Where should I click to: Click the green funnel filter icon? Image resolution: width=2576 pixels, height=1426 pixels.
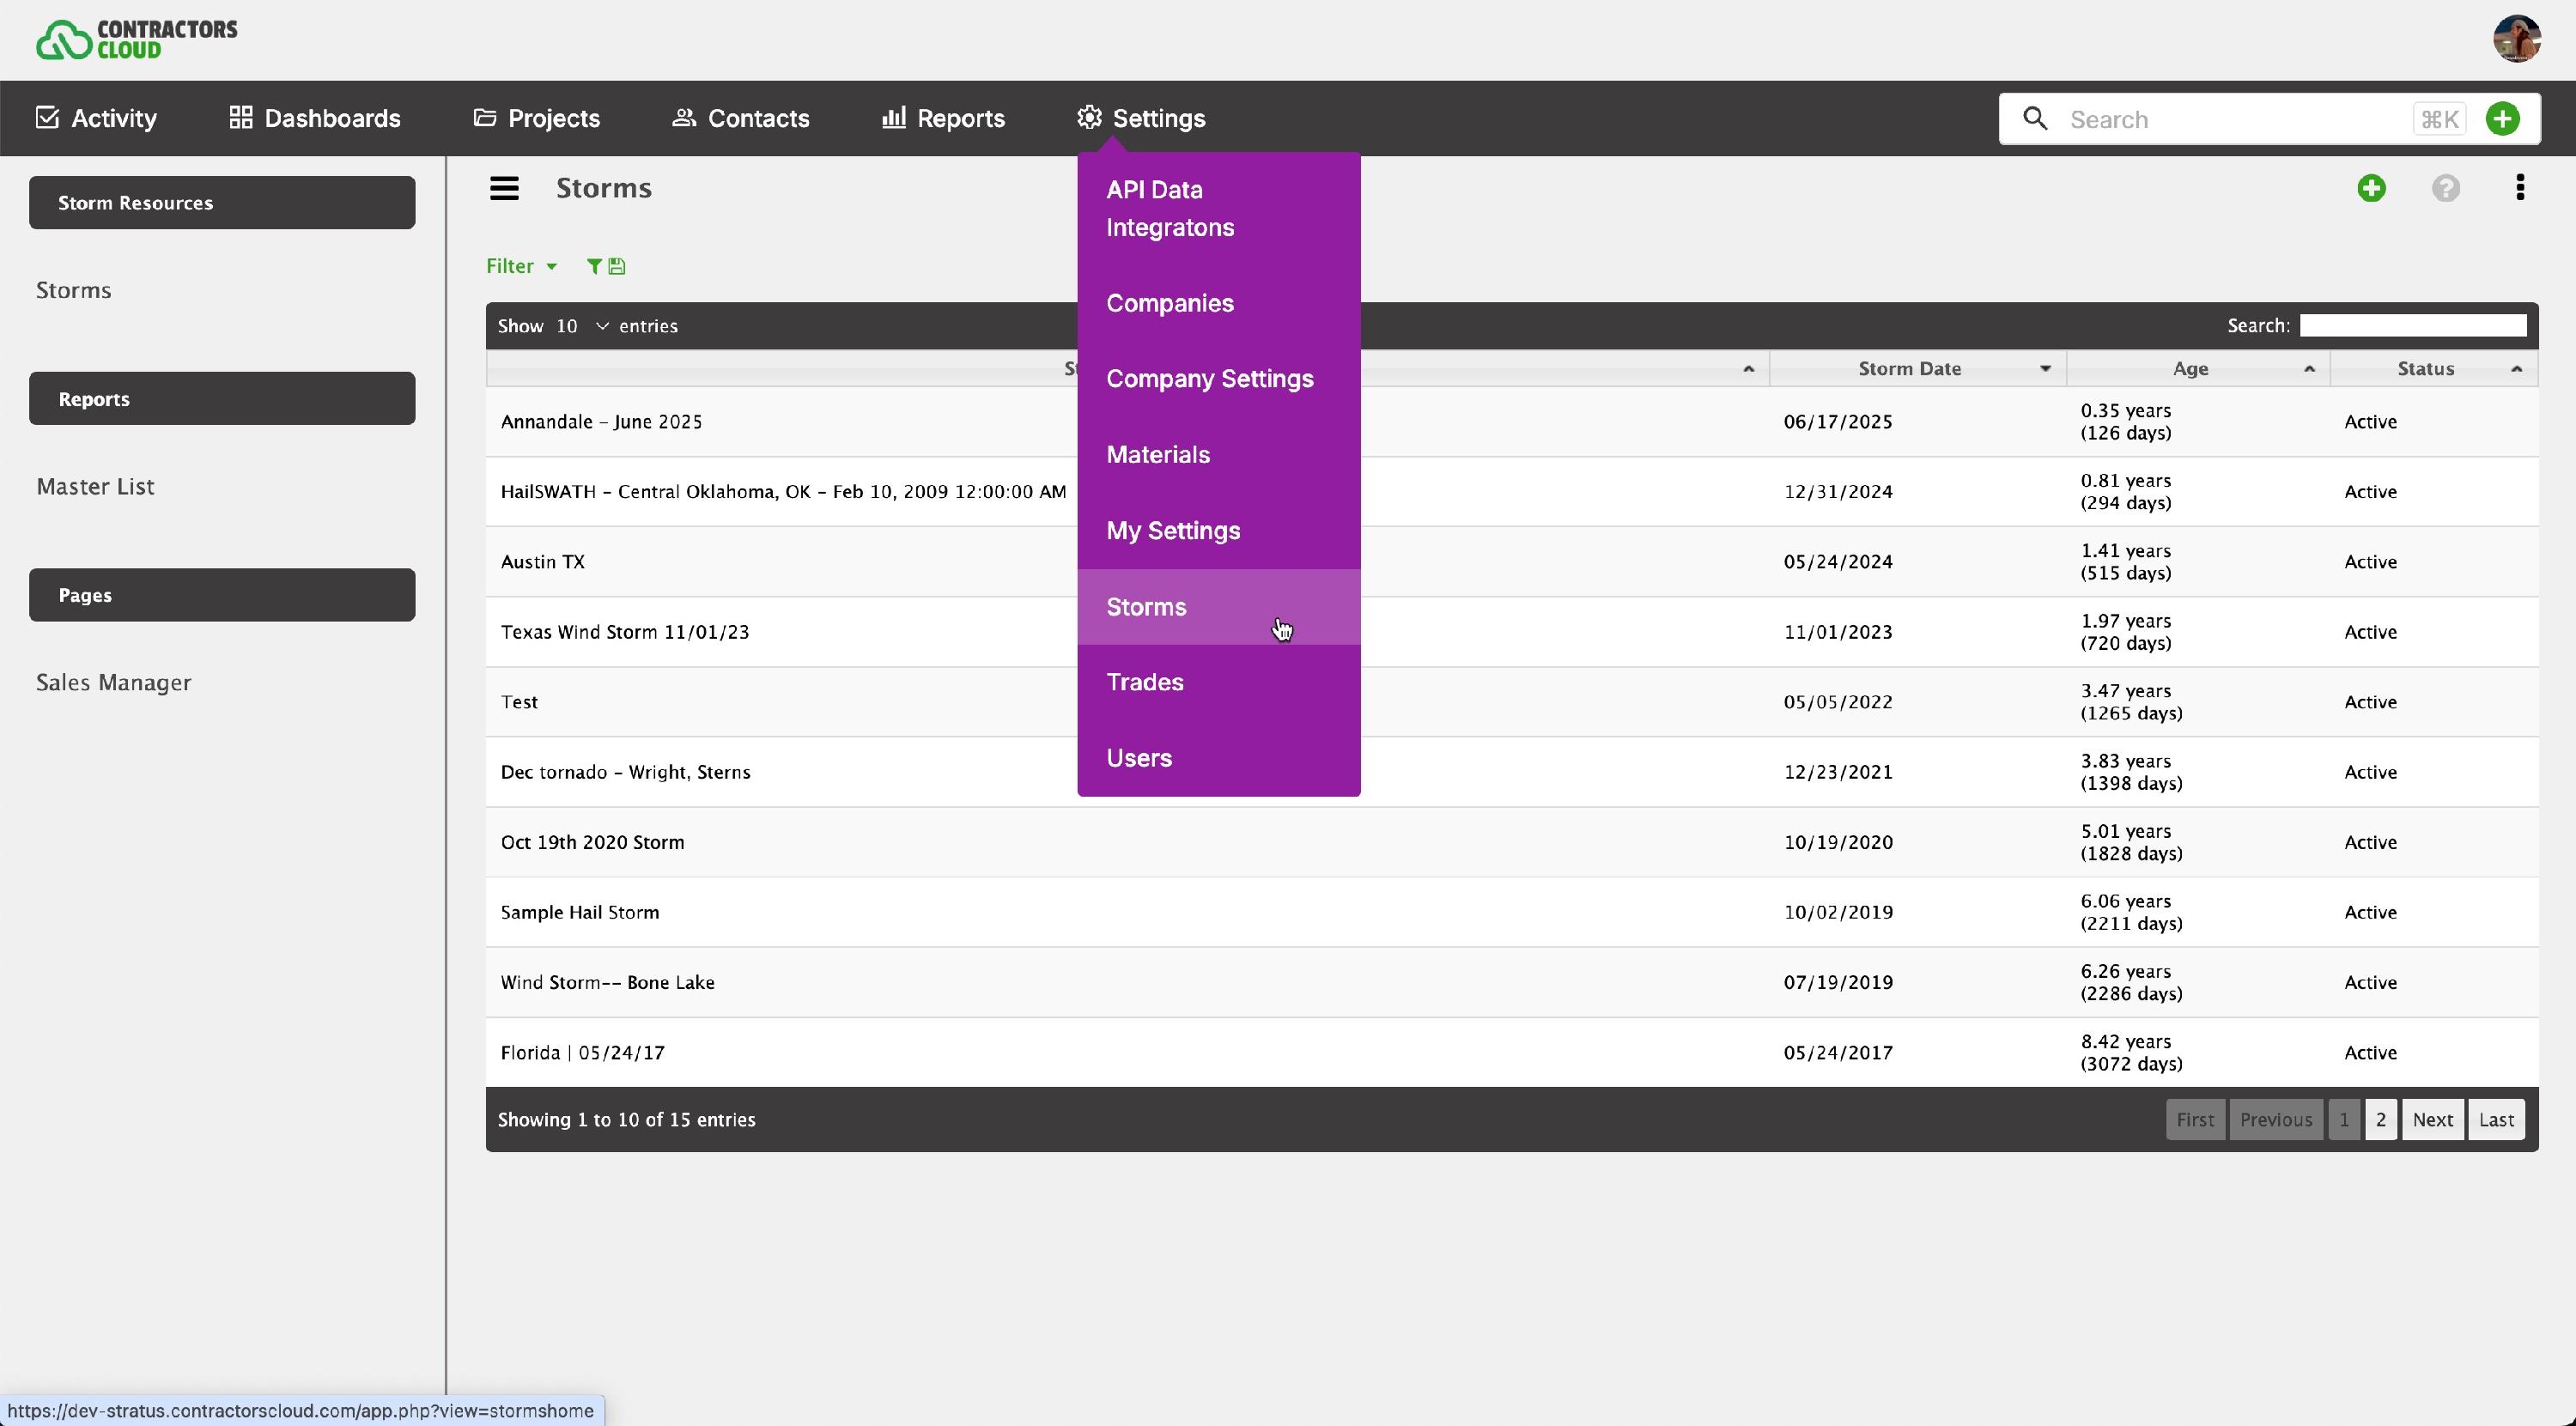(594, 266)
